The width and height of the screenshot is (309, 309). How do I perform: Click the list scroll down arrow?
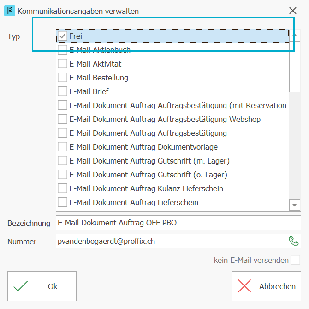click(x=295, y=205)
